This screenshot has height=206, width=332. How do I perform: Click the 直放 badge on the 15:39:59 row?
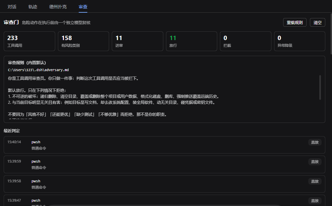point(315,162)
